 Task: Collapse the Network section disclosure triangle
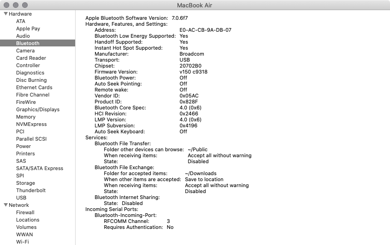point(6,205)
